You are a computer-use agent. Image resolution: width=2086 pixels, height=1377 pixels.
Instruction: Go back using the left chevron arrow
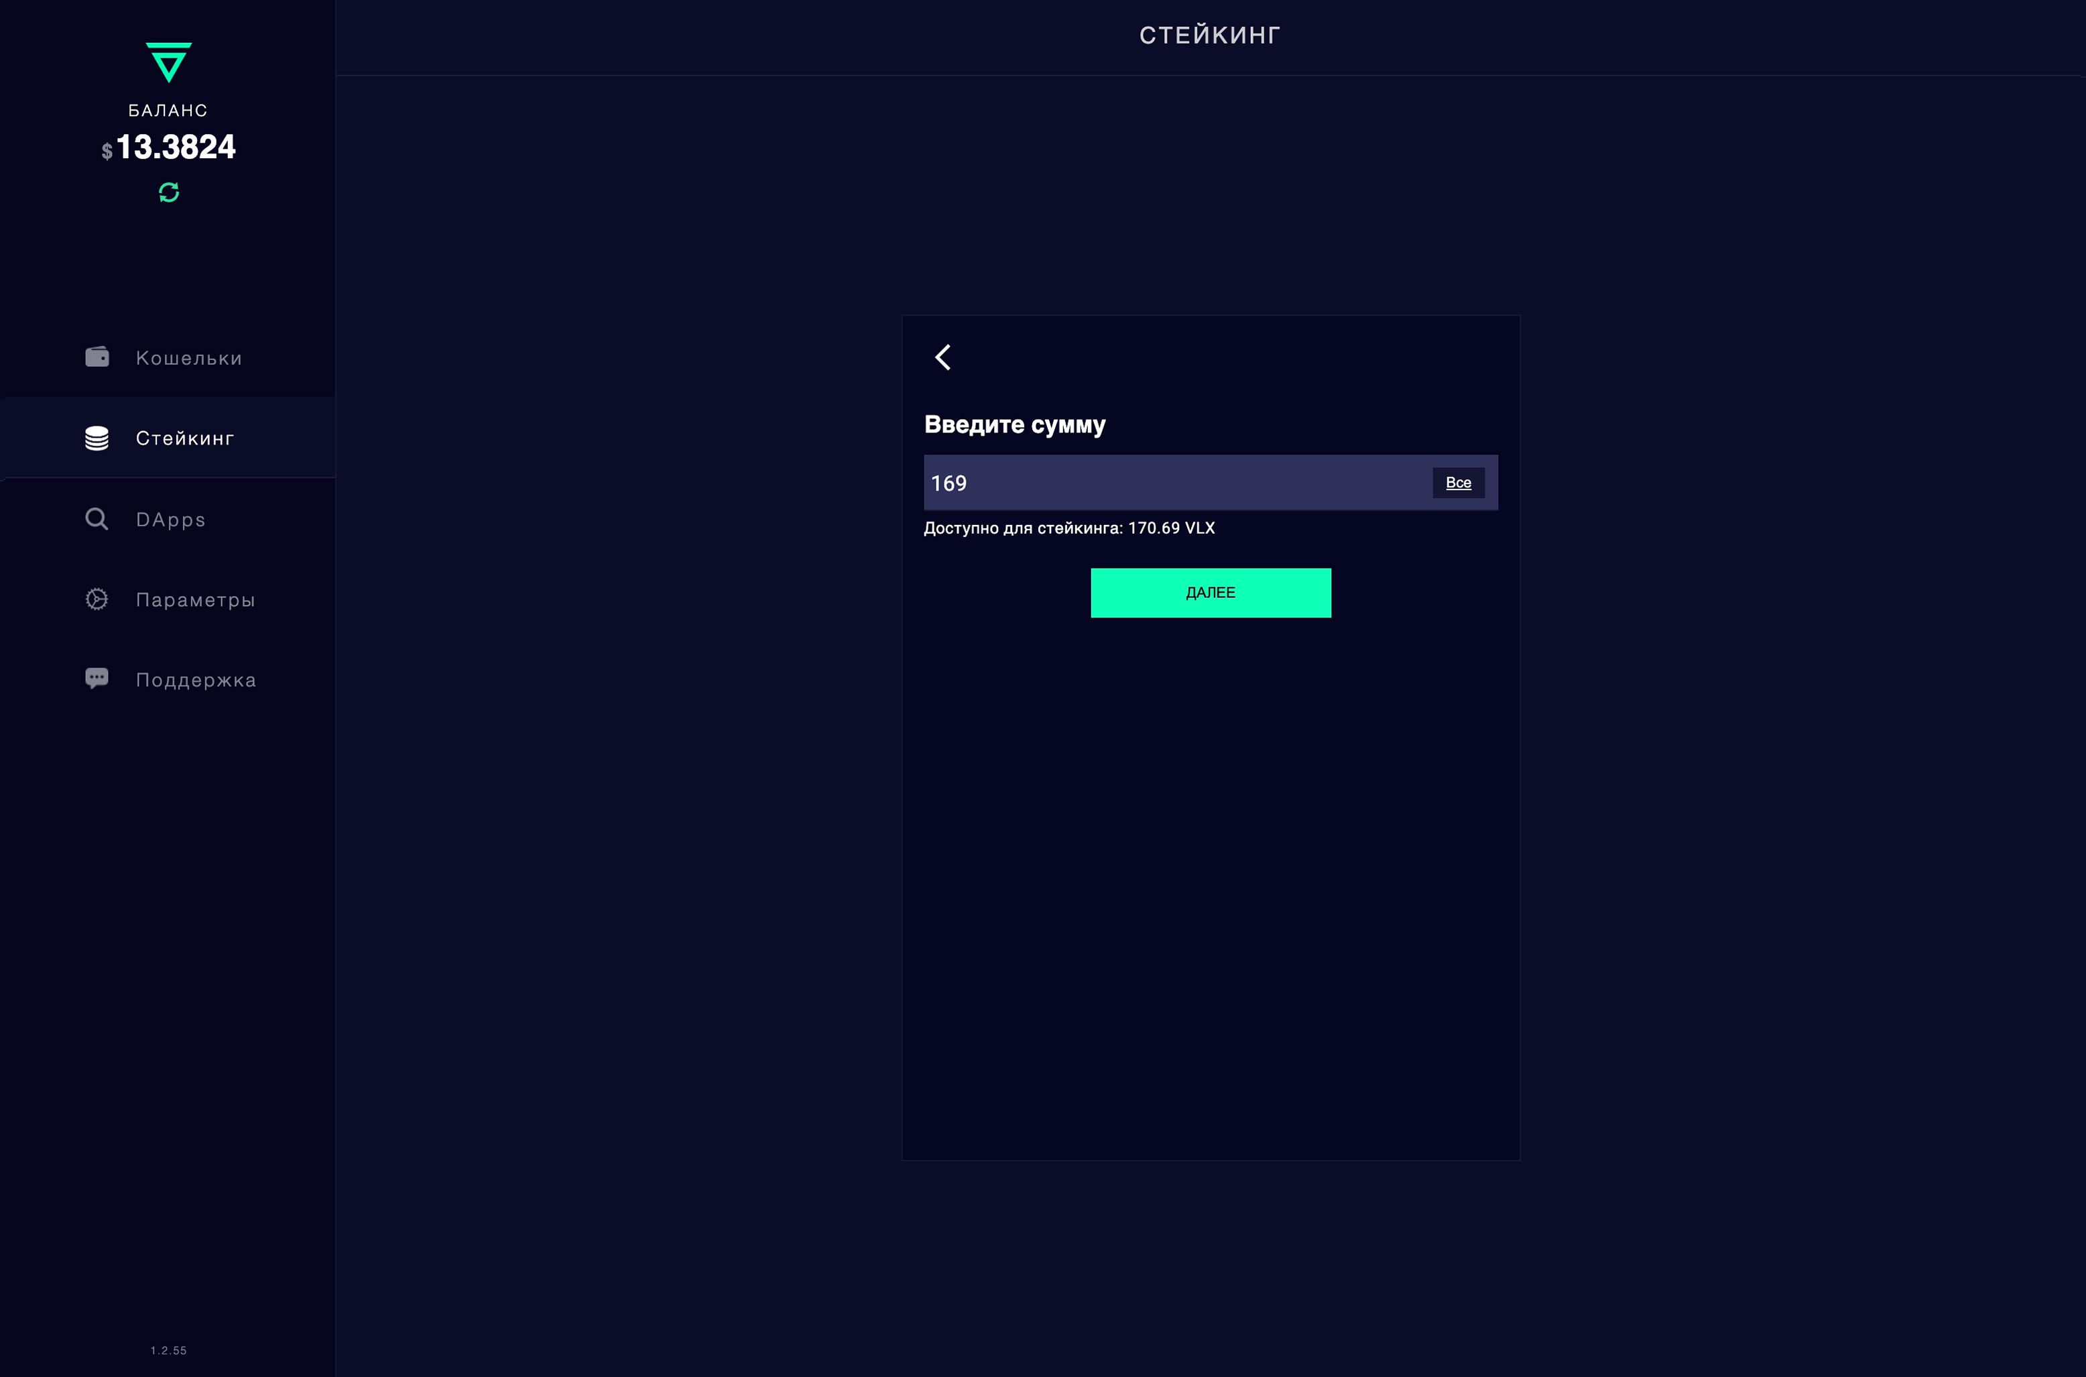click(x=943, y=357)
